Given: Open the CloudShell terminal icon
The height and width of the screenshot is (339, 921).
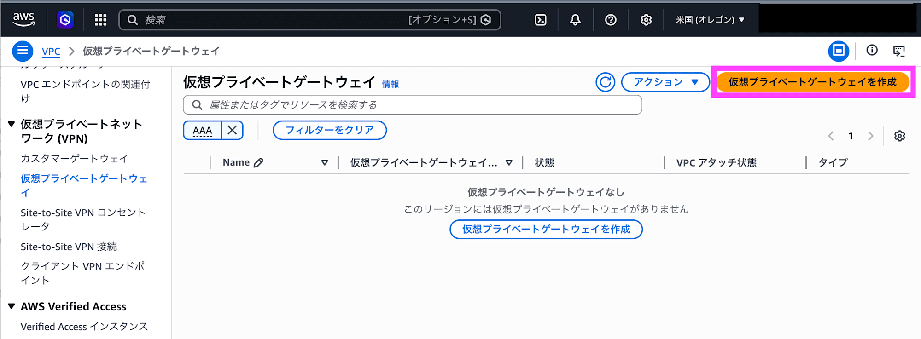Looking at the screenshot, I should click(540, 20).
